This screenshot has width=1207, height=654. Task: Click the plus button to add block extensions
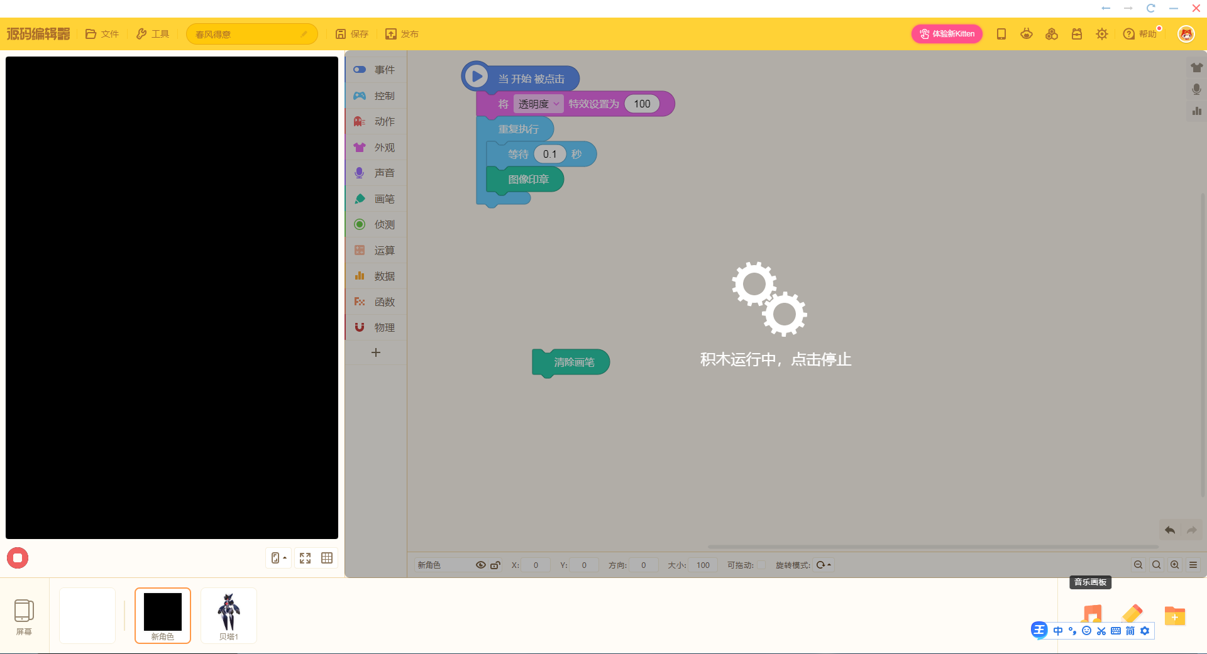(x=376, y=352)
